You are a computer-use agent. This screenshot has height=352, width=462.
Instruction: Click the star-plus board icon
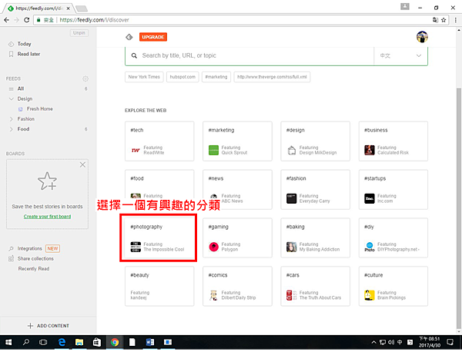(47, 181)
